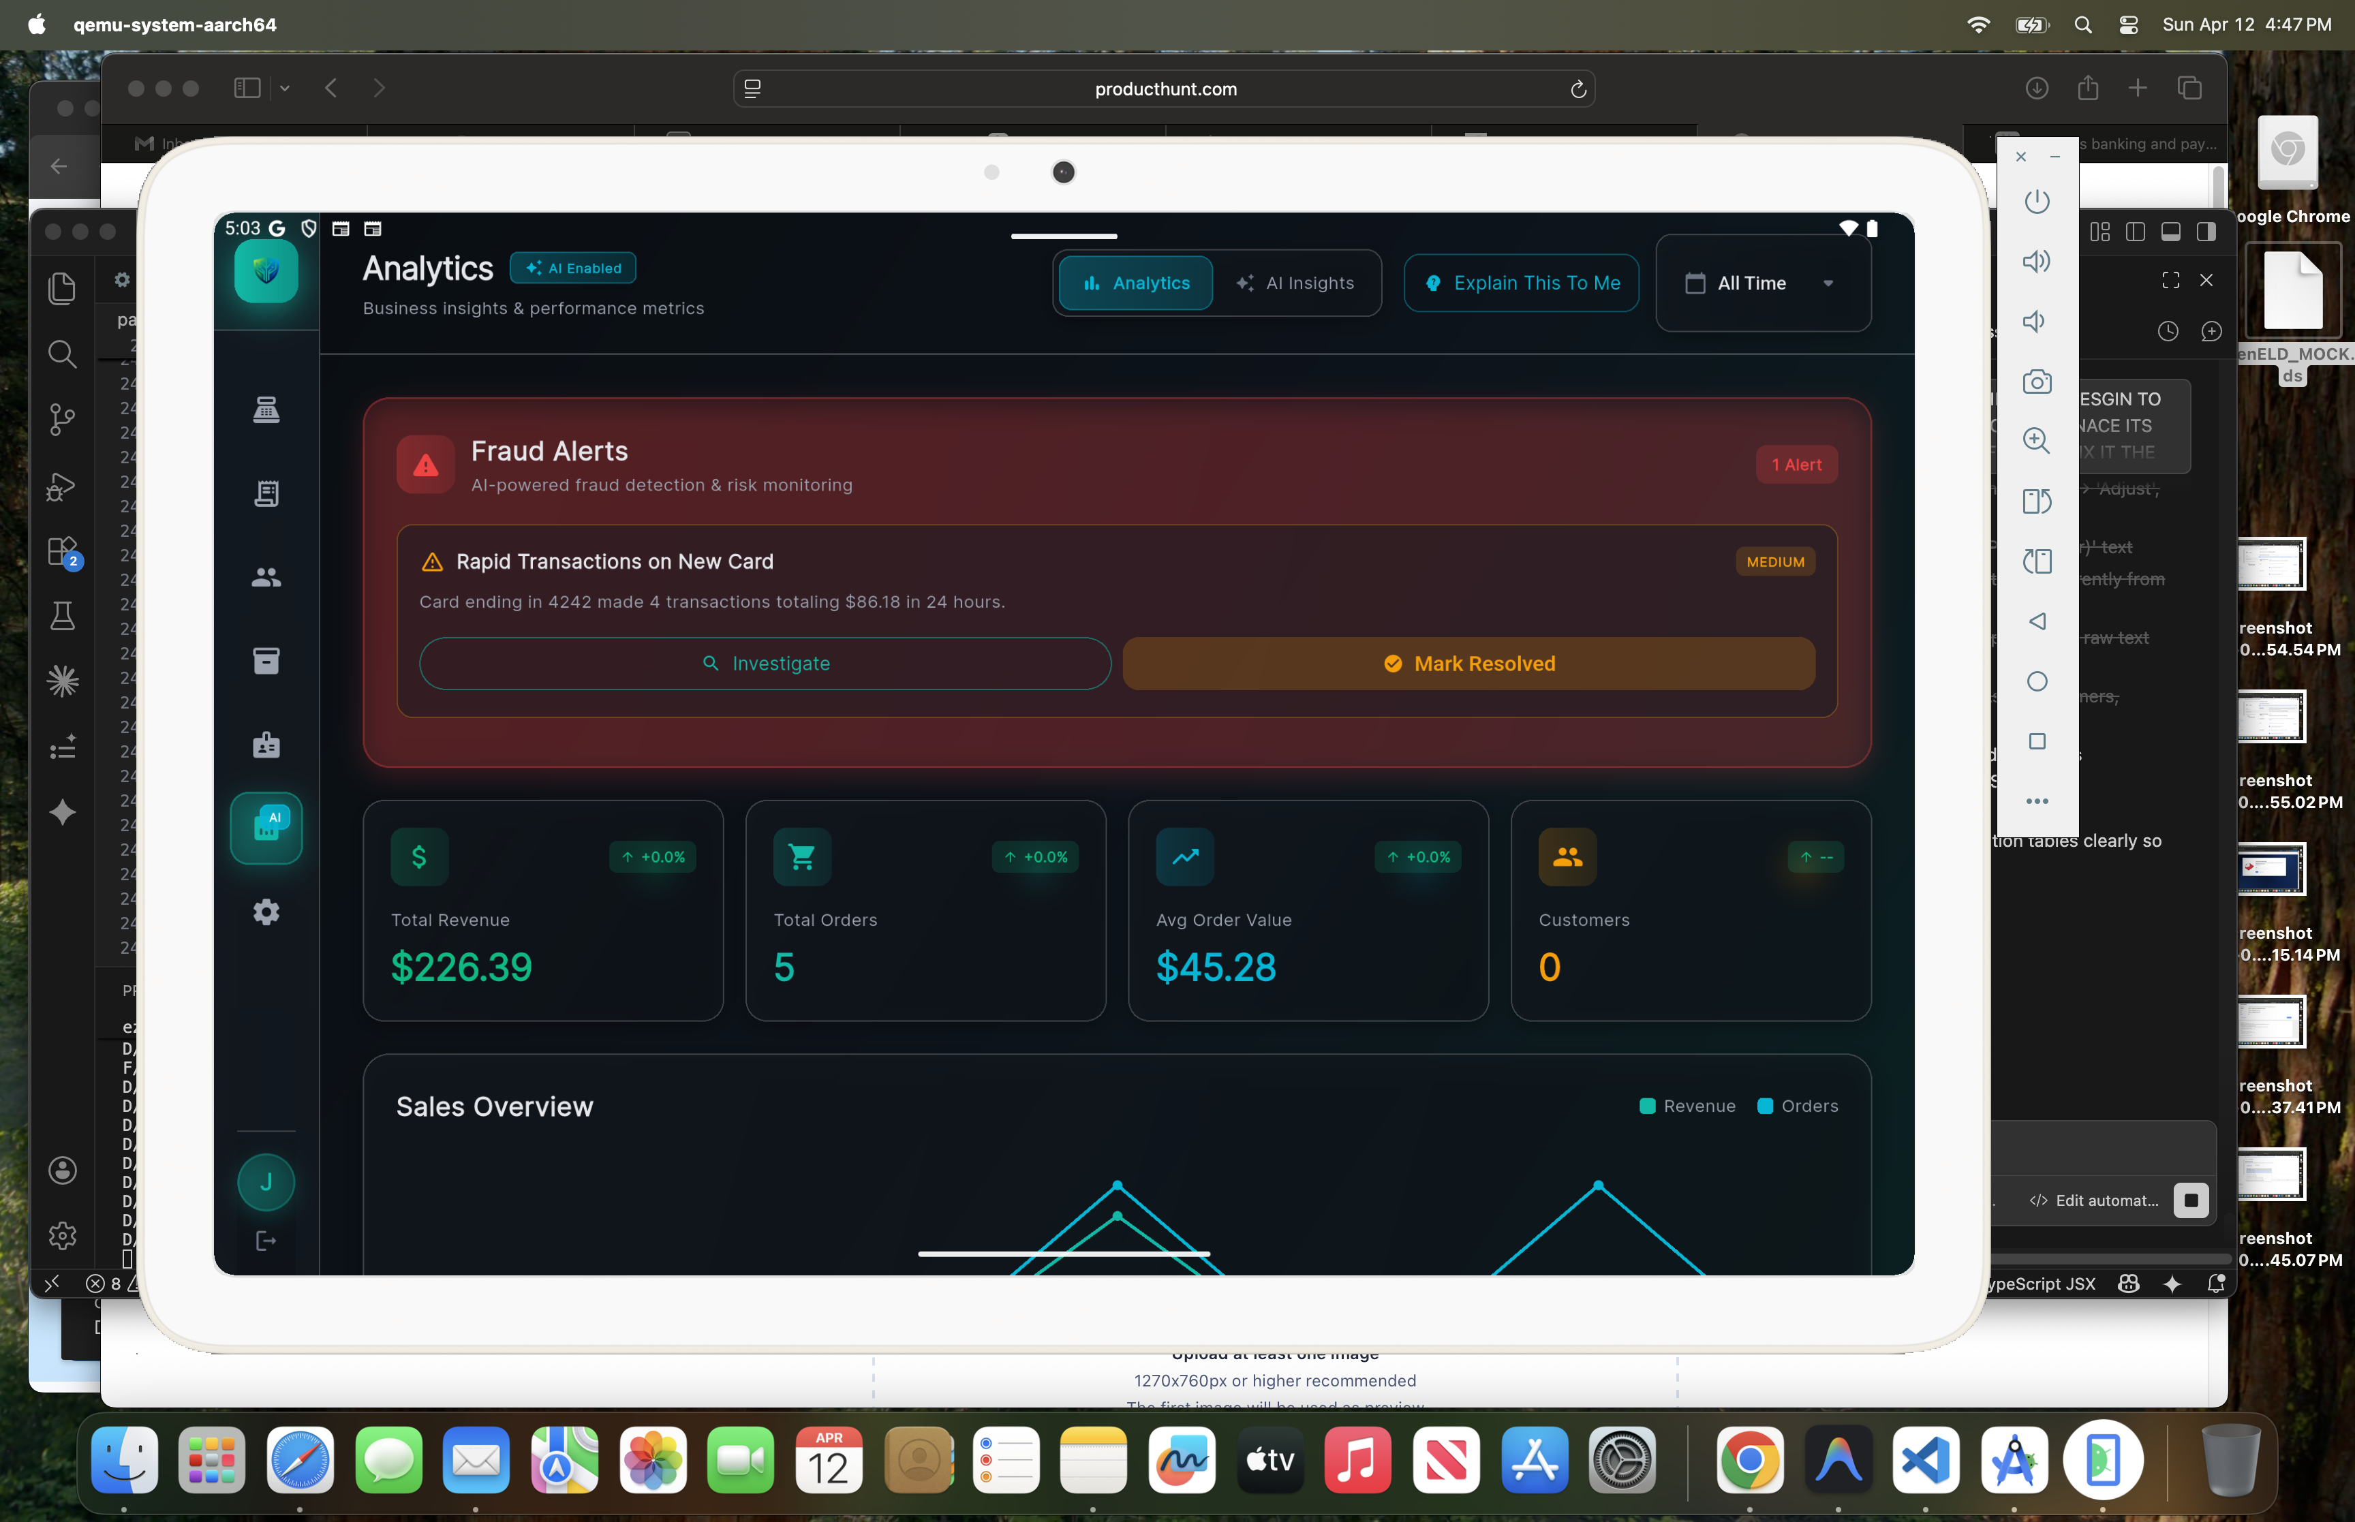Screen dimensions: 2355x1522
Task: Click emulator rotate left icon
Action: 2036,502
